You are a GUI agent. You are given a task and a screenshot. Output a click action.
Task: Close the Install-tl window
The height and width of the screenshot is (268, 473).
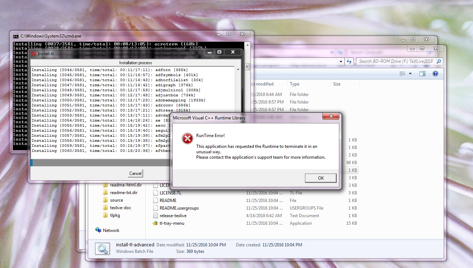click(233, 52)
